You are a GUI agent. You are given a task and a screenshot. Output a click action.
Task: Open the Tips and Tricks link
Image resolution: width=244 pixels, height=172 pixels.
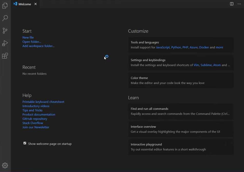[32, 110]
